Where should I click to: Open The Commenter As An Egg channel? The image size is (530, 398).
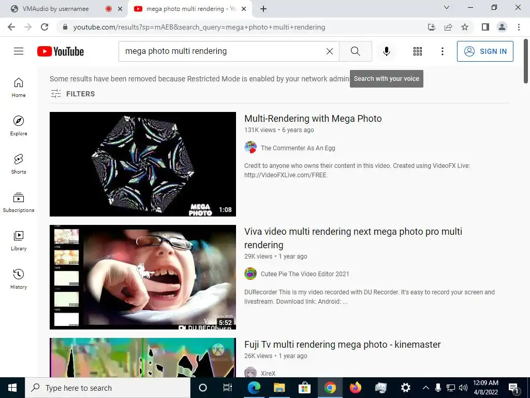coord(298,148)
